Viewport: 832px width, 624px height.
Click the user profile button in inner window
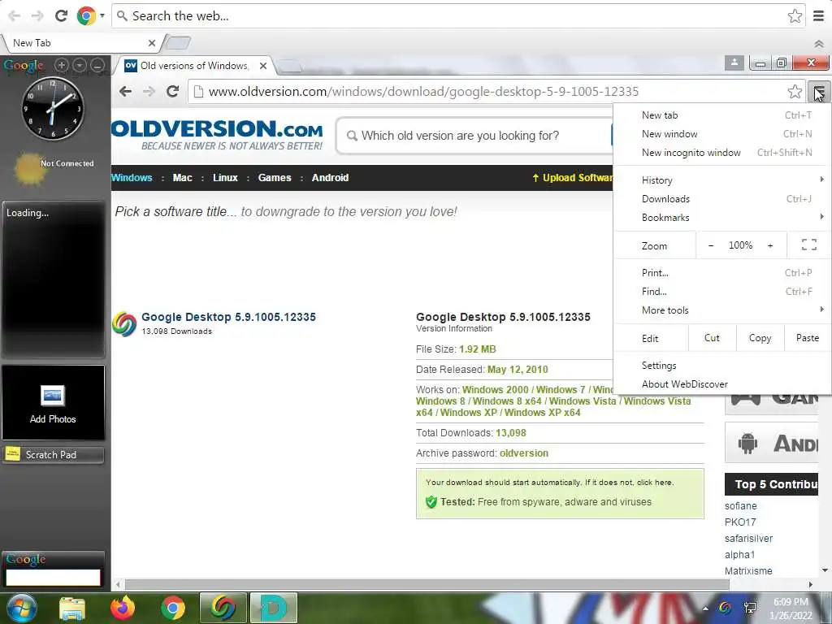[734, 63]
